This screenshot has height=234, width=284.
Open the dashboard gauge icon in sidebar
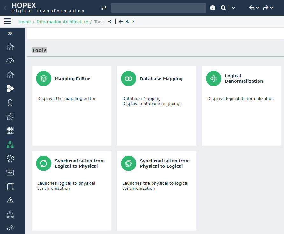tap(10, 60)
